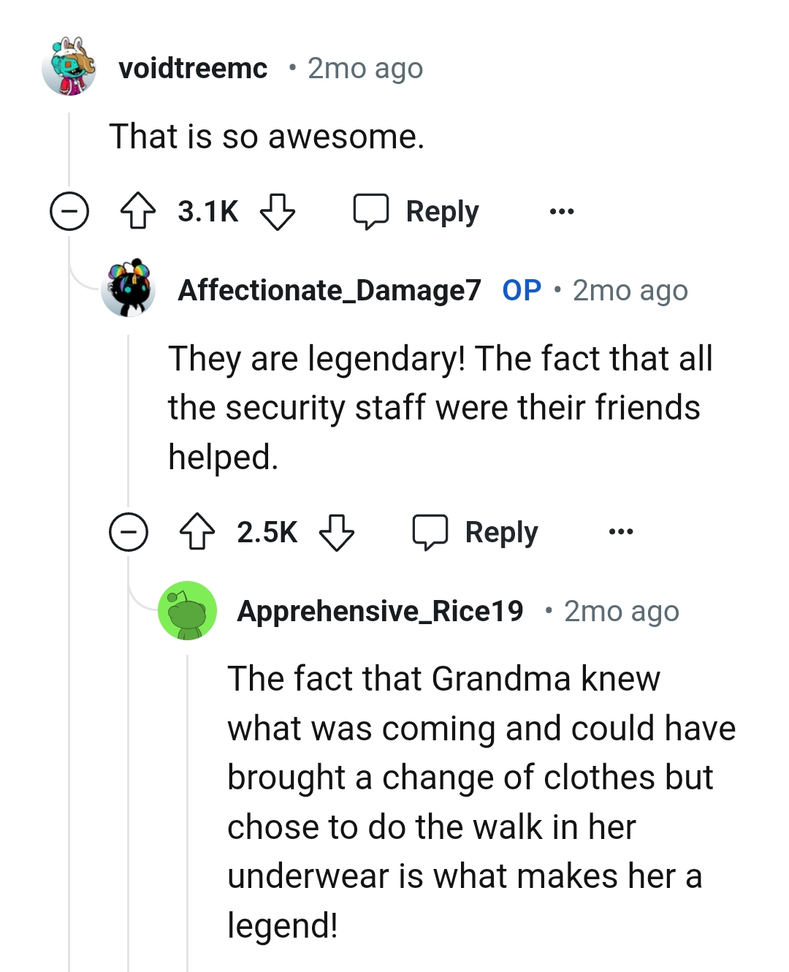Reply to voidtreemc's comment
Screen dimensions: 789x972
441,211
